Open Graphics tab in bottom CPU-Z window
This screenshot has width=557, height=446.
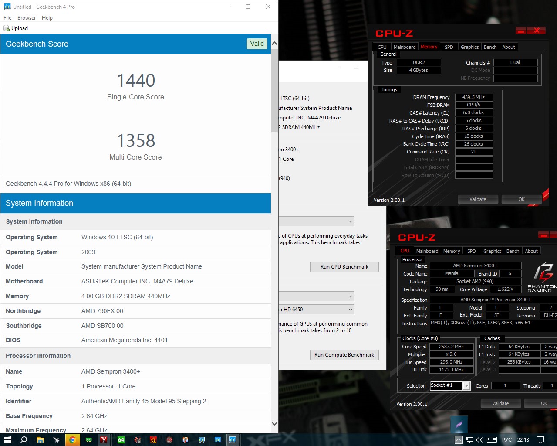493,251
